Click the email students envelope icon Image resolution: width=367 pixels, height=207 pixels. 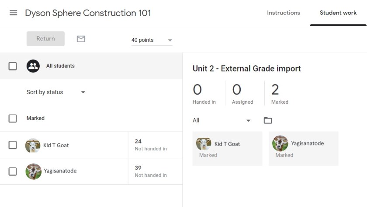(x=81, y=39)
